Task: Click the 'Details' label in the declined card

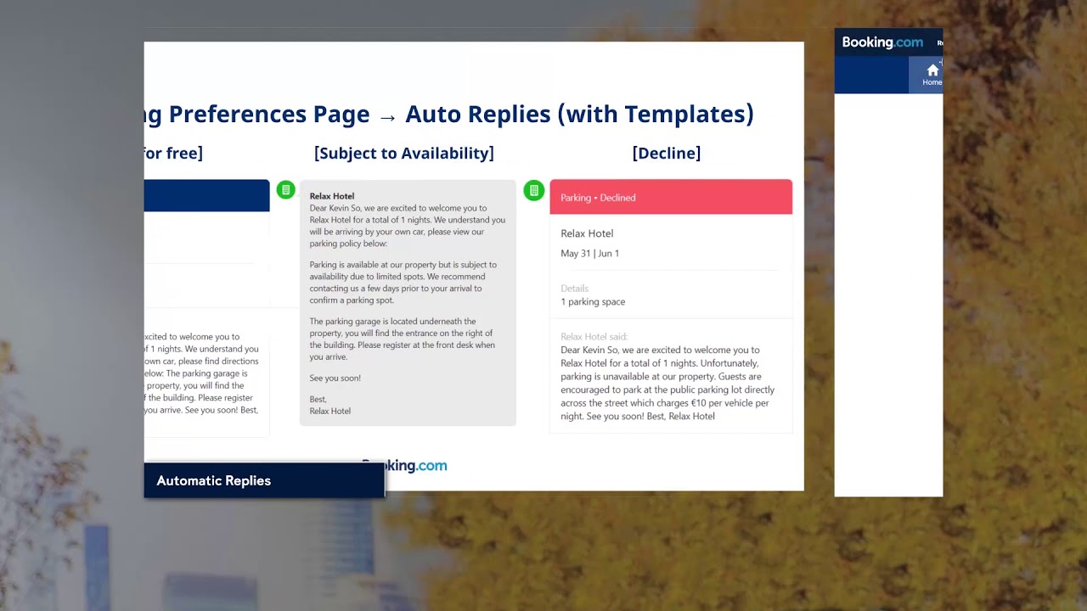Action: point(574,289)
